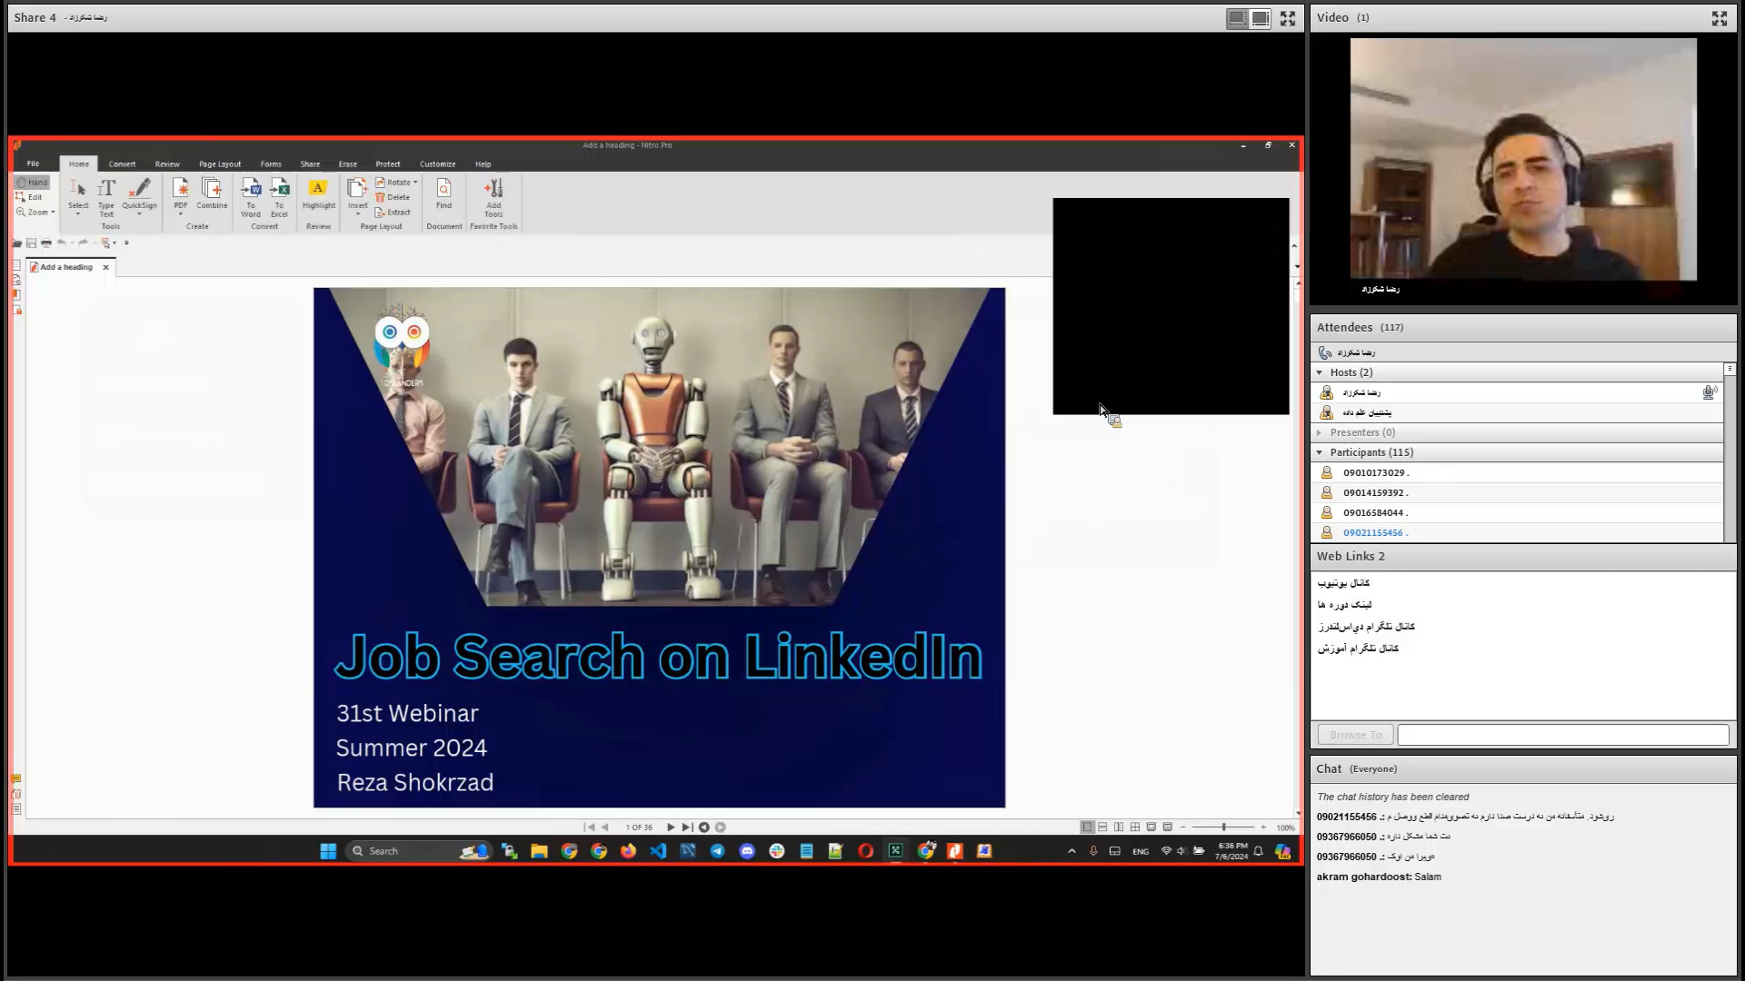
Task: Click Extract pages in Page Layout
Action: tap(393, 213)
